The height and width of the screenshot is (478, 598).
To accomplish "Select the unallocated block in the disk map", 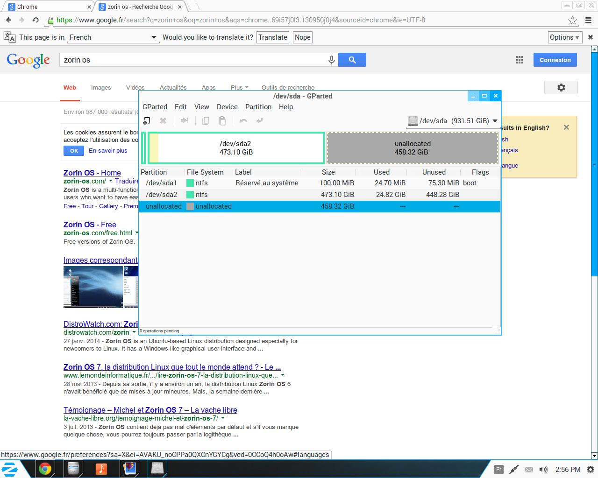I will coord(413,148).
